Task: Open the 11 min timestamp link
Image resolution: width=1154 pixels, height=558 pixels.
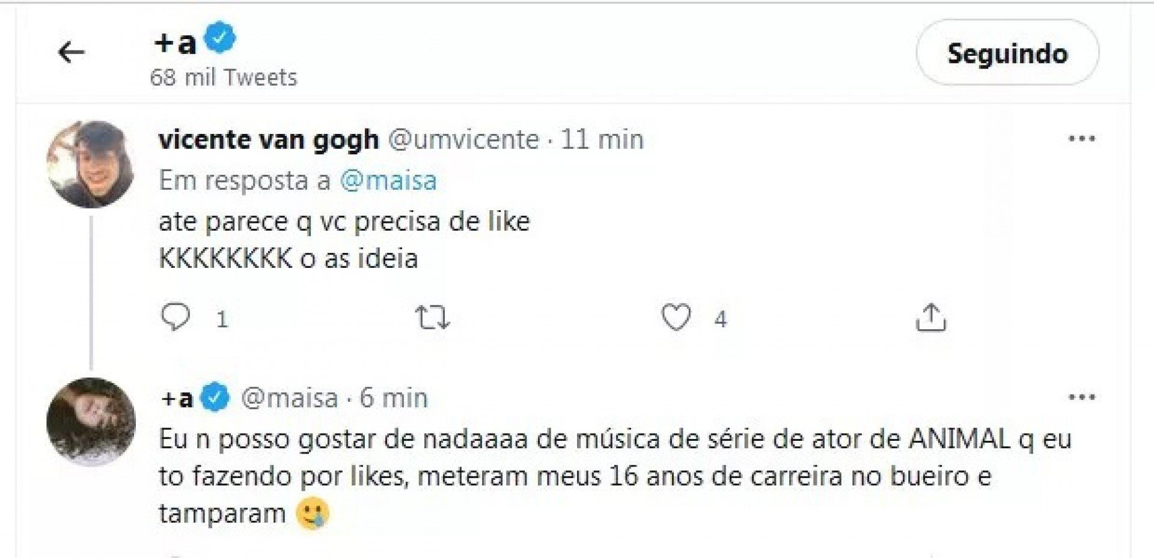Action: [602, 140]
